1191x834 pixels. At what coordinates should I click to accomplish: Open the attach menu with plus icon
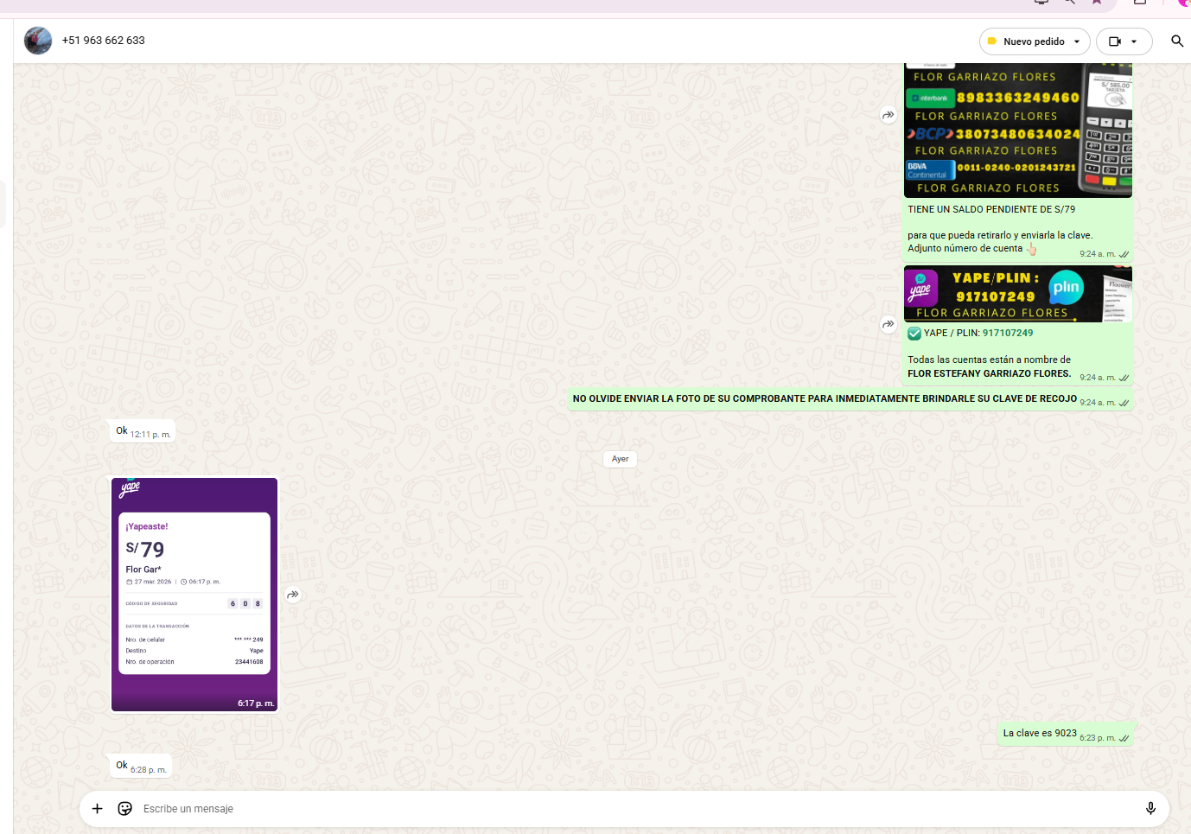click(x=98, y=809)
